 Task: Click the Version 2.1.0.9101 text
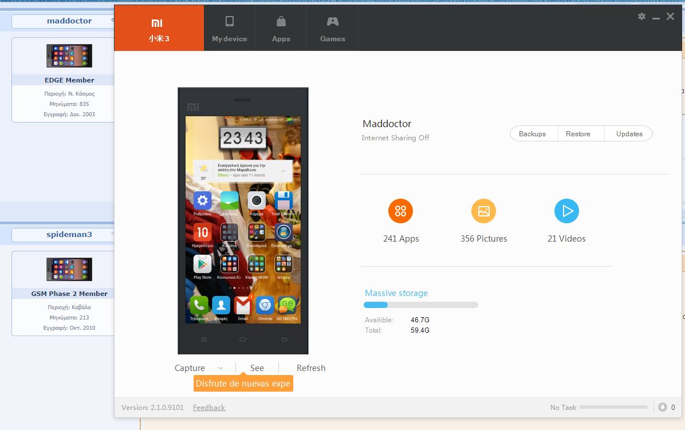152,407
